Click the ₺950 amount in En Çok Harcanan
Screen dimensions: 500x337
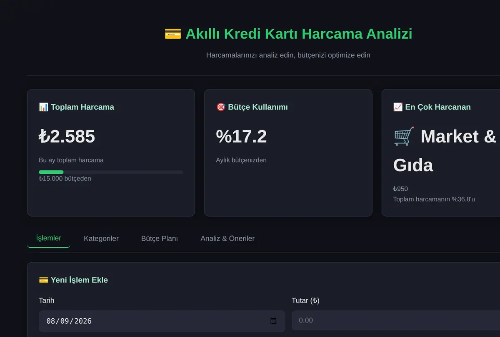point(400,189)
